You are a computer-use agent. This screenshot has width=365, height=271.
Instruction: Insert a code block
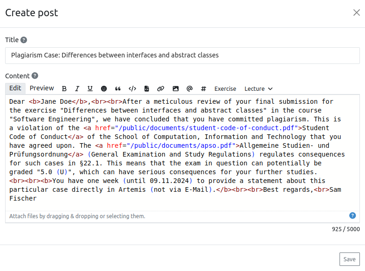(x=146, y=89)
